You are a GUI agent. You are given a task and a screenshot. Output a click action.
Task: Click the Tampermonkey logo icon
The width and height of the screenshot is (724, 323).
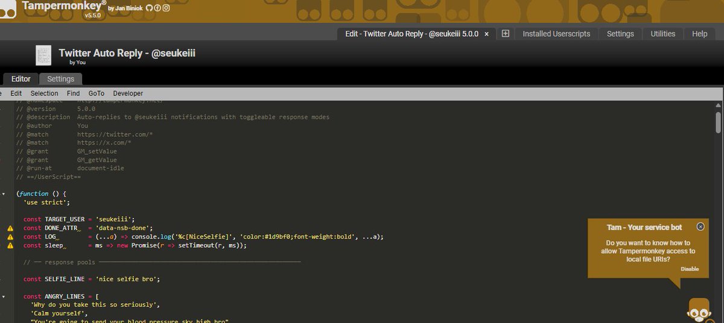tap(7, 8)
